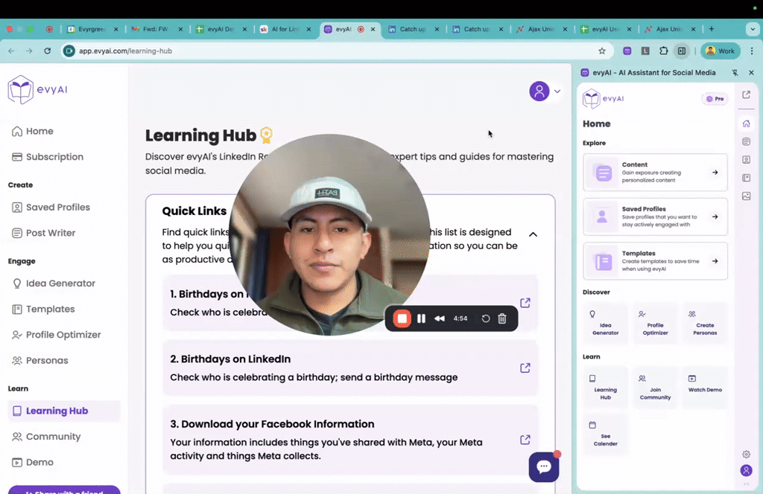Viewport: 763px width, 494px height.
Task: Open the Join Community tile
Action: (655, 387)
